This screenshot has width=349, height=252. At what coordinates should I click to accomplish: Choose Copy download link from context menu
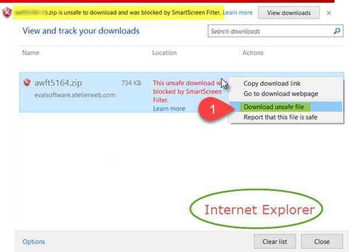[x=272, y=84]
